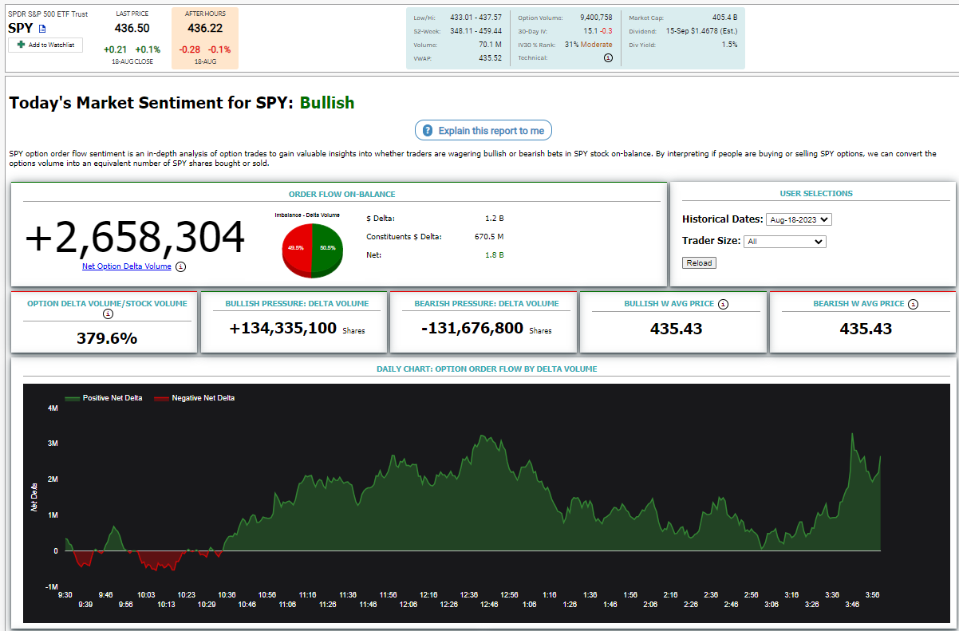The height and width of the screenshot is (631, 959).
Task: Click the after hours price 436.22
Action: click(x=205, y=28)
